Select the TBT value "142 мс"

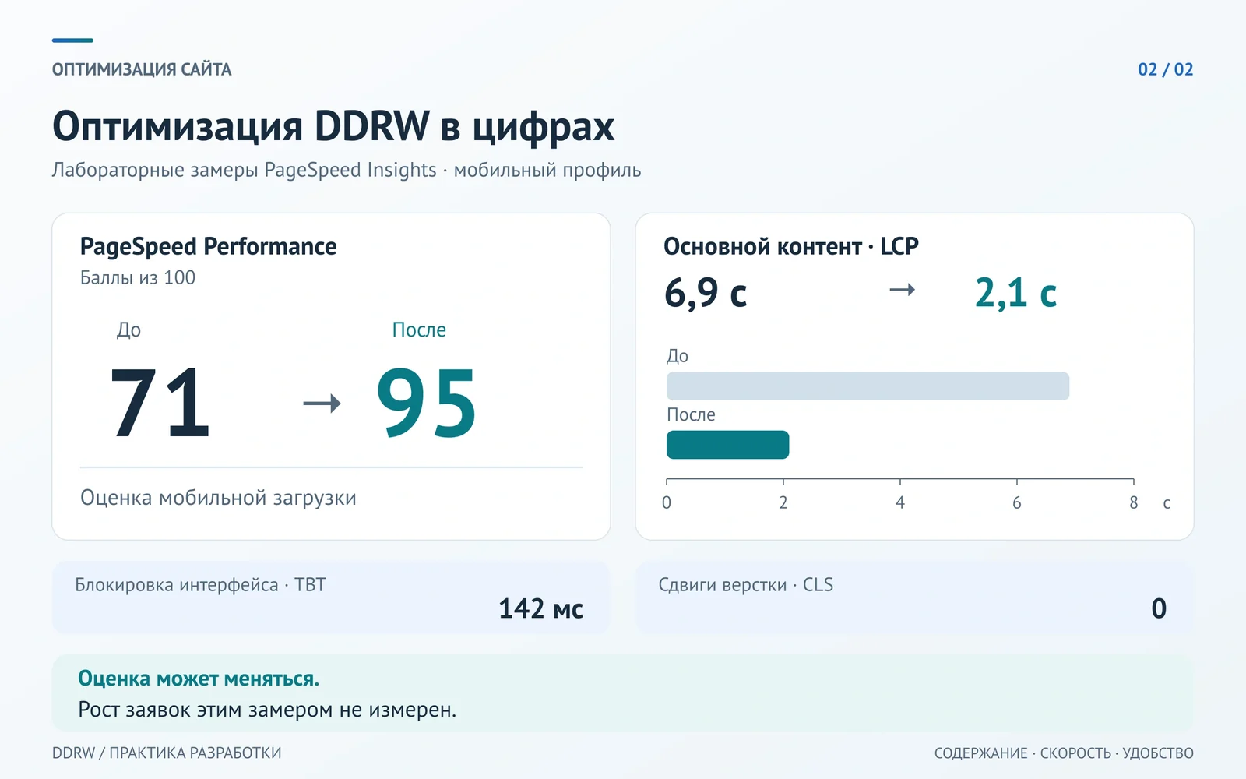[540, 608]
